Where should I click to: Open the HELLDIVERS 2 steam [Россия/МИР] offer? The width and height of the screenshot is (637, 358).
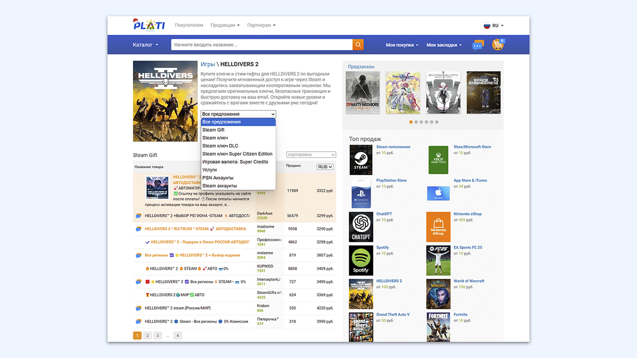(177, 308)
